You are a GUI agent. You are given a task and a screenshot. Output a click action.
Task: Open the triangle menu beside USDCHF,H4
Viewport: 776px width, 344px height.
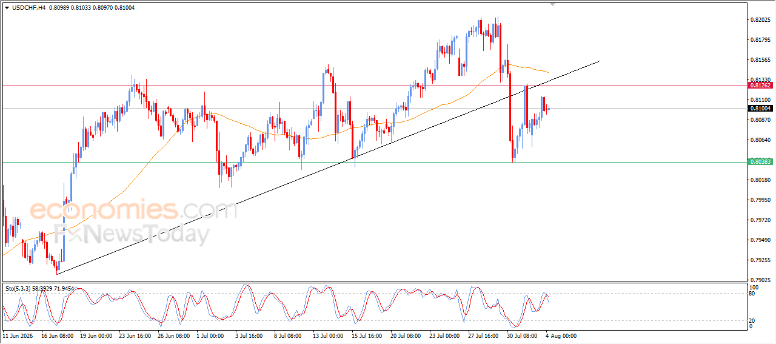(x=7, y=7)
